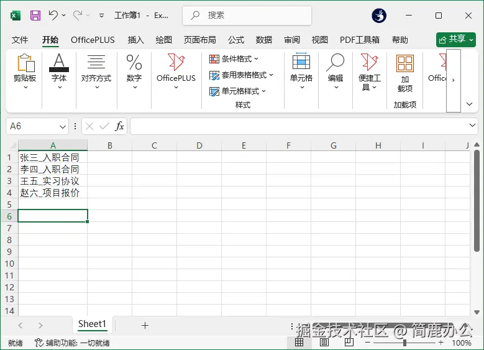Click next sheet navigation arrow

coord(40,325)
